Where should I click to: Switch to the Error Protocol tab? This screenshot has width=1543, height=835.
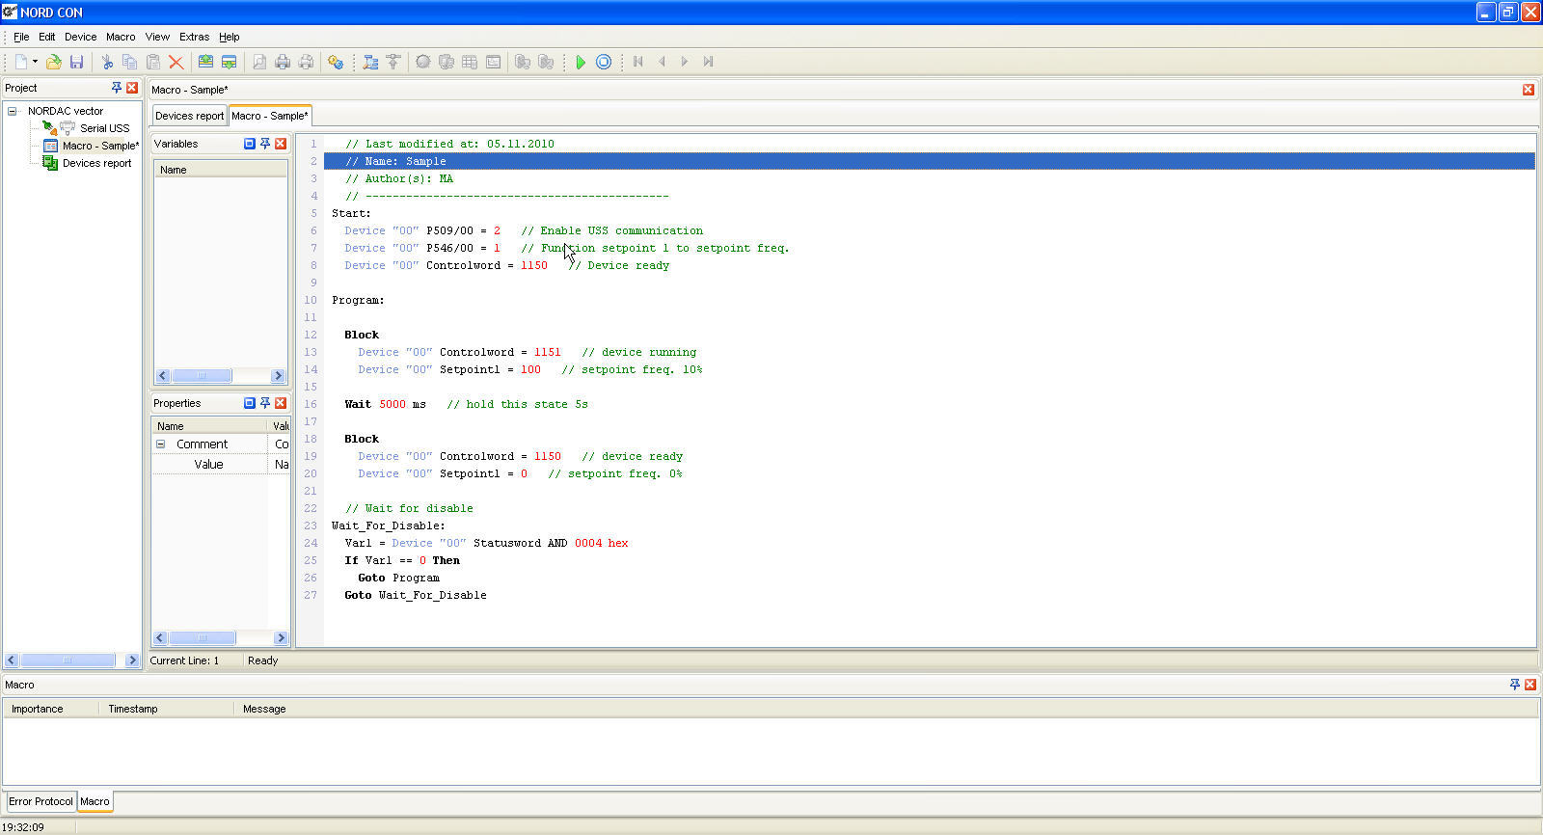click(x=41, y=801)
